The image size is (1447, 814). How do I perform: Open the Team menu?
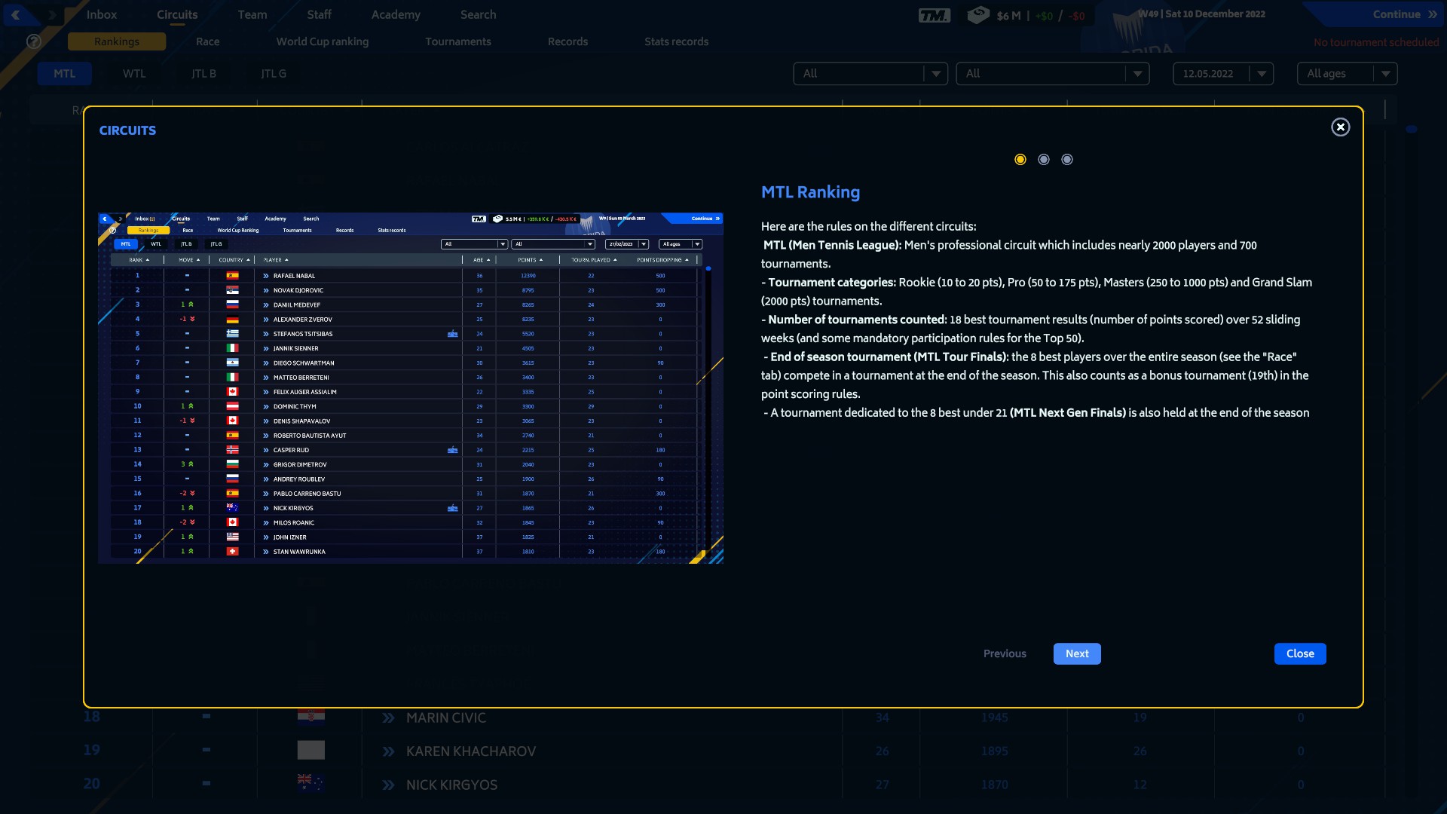252,14
